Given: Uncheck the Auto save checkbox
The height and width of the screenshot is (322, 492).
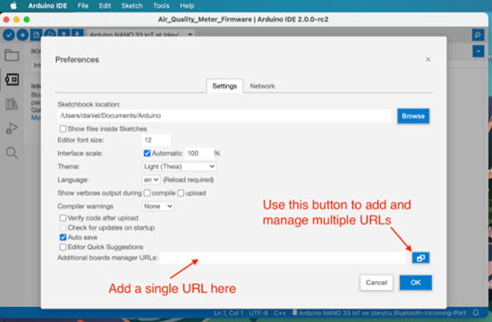Looking at the screenshot, I should [63, 237].
